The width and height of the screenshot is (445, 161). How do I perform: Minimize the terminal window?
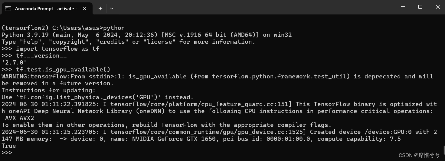coord(403,7)
